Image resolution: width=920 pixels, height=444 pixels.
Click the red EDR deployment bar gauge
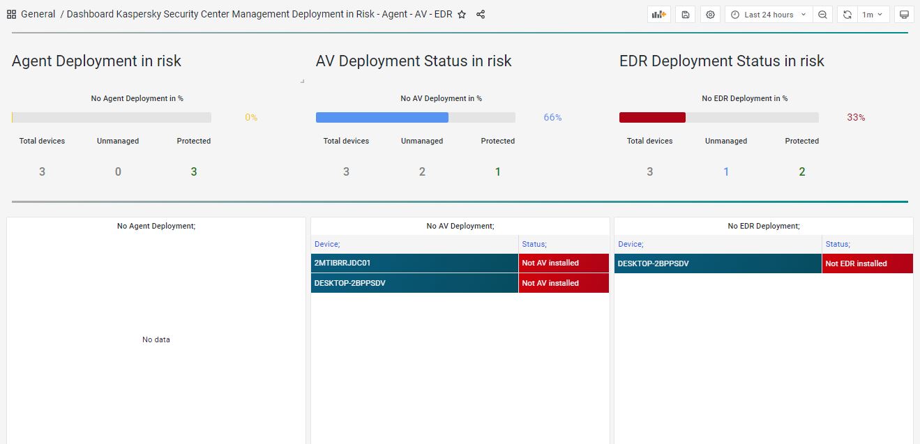[x=719, y=118]
